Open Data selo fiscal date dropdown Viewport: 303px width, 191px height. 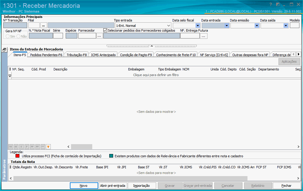coord(198,25)
